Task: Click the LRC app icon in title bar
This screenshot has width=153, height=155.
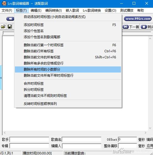Action: point(4,3)
